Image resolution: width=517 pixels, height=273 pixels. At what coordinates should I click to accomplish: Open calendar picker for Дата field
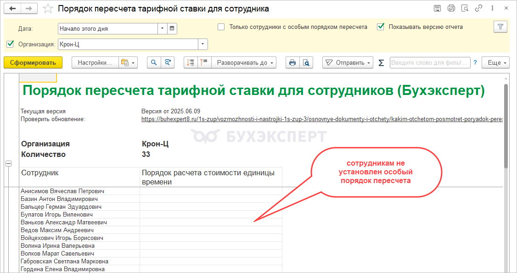(172, 28)
